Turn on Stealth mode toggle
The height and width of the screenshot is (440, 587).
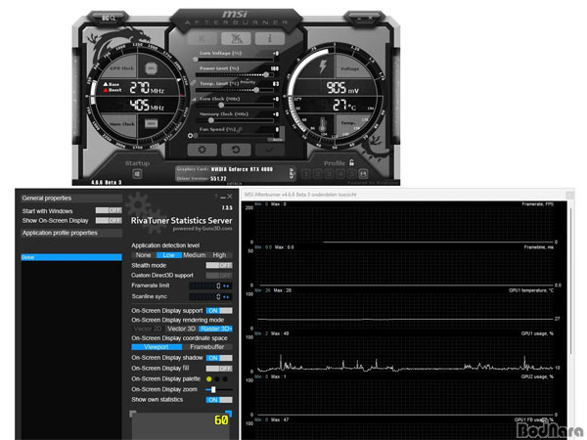(x=219, y=265)
